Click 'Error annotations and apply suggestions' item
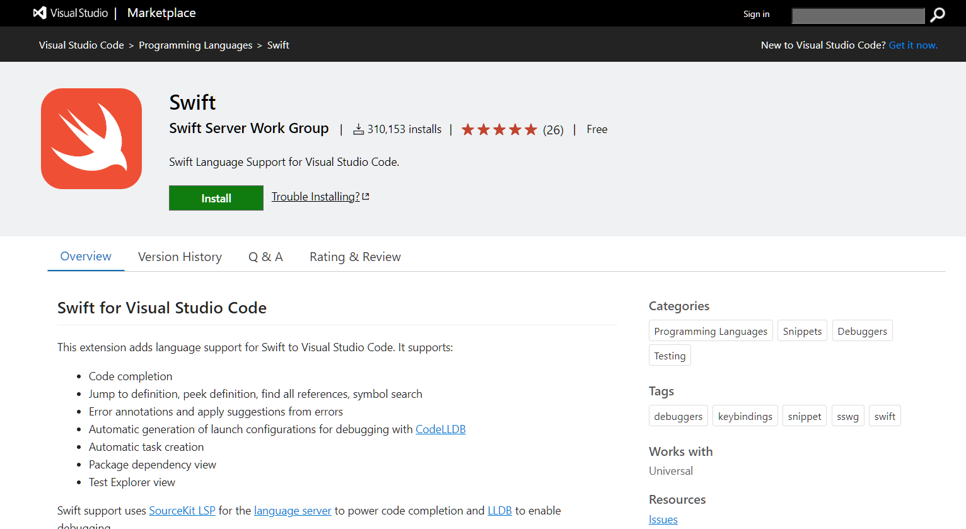The width and height of the screenshot is (966, 529). coord(216,412)
